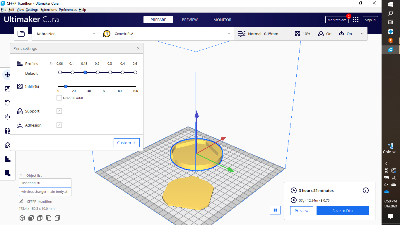The image size is (400, 225).
Task: Click the Preview button in slice panel
Action: coord(302,211)
